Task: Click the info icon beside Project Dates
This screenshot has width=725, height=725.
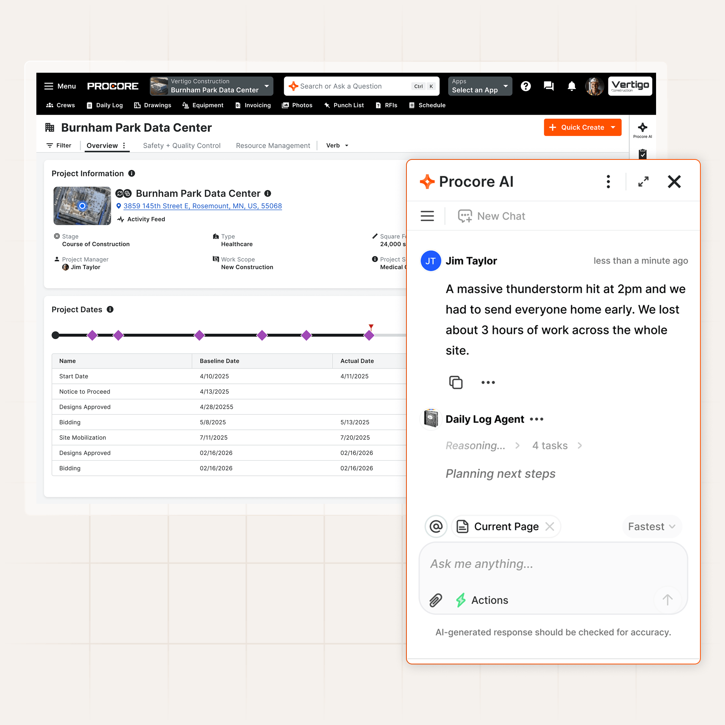Action: pos(110,309)
